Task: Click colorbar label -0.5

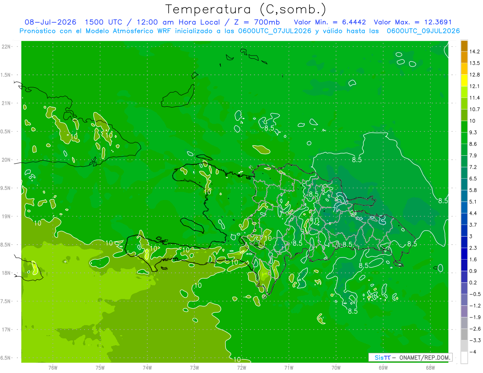Action: pos(475,294)
